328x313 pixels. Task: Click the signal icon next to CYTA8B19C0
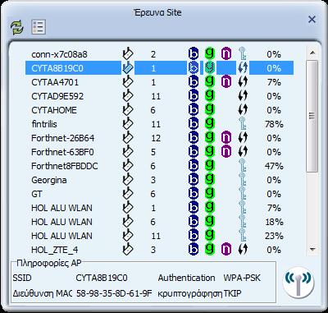pyautogui.click(x=127, y=67)
